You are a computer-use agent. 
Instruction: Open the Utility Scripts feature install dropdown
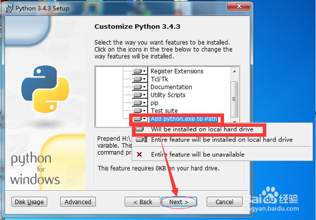(x=140, y=95)
